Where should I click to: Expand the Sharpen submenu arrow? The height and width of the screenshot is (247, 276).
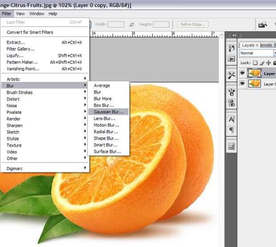[85, 124]
